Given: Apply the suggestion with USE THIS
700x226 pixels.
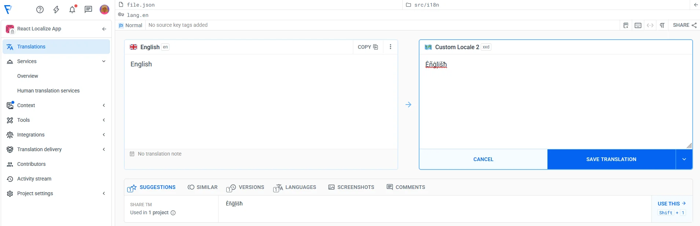Looking at the screenshot, I should [x=671, y=204].
